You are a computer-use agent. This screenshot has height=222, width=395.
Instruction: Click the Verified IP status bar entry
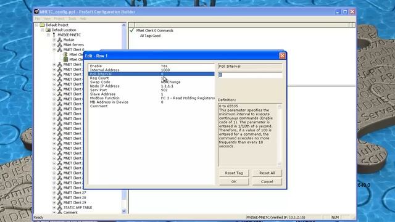coord(276,217)
